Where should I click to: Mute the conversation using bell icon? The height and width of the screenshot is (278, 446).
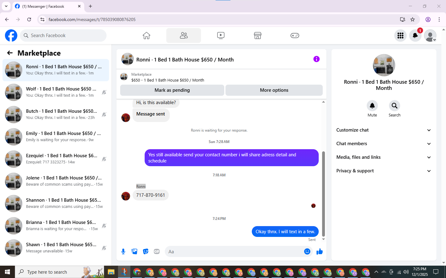(372, 106)
